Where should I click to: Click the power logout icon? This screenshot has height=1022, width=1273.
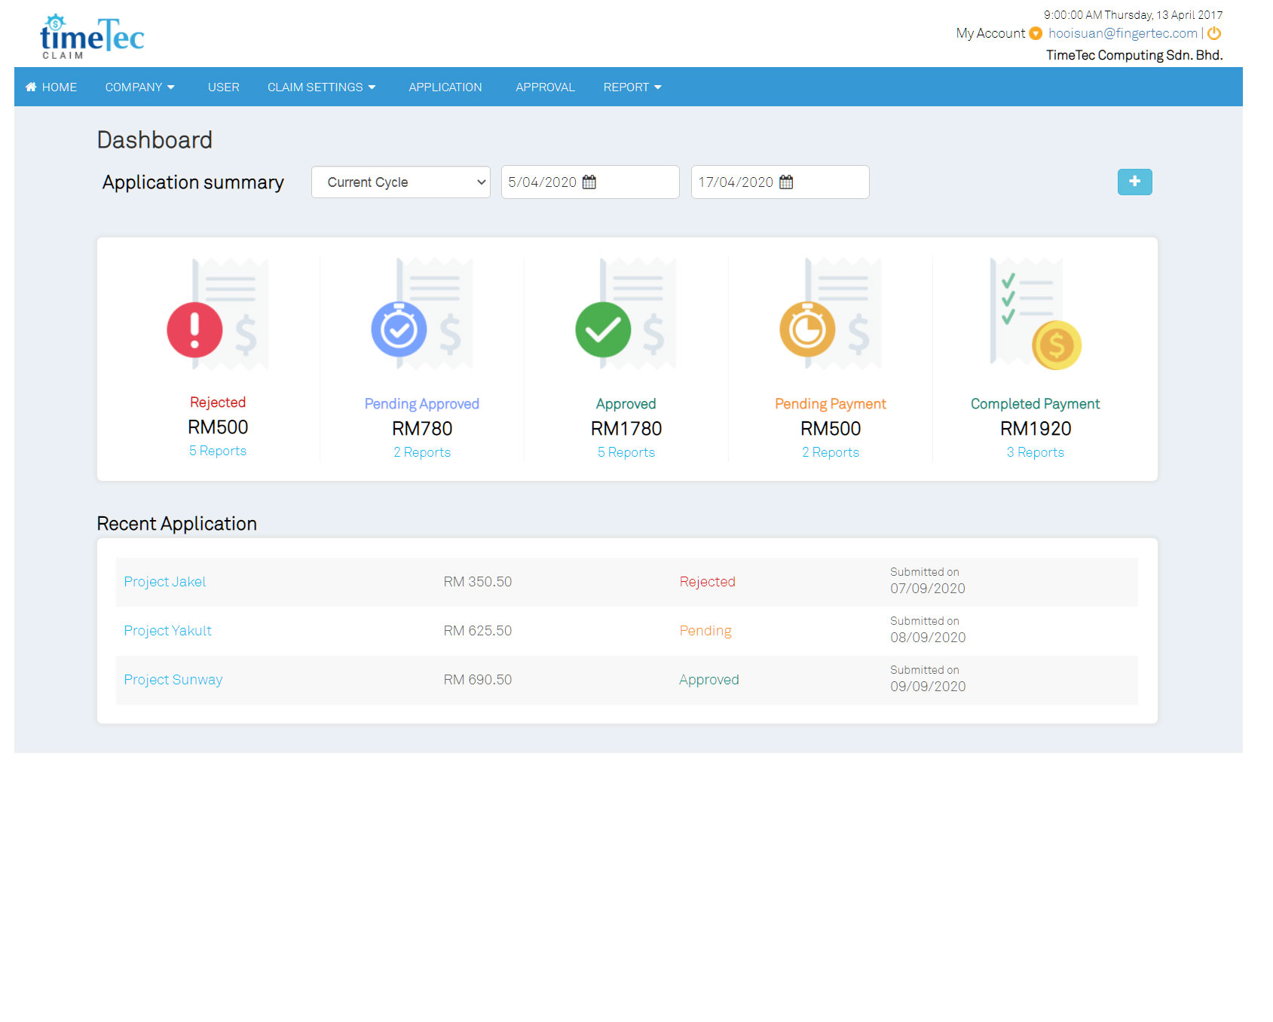pyautogui.click(x=1214, y=33)
